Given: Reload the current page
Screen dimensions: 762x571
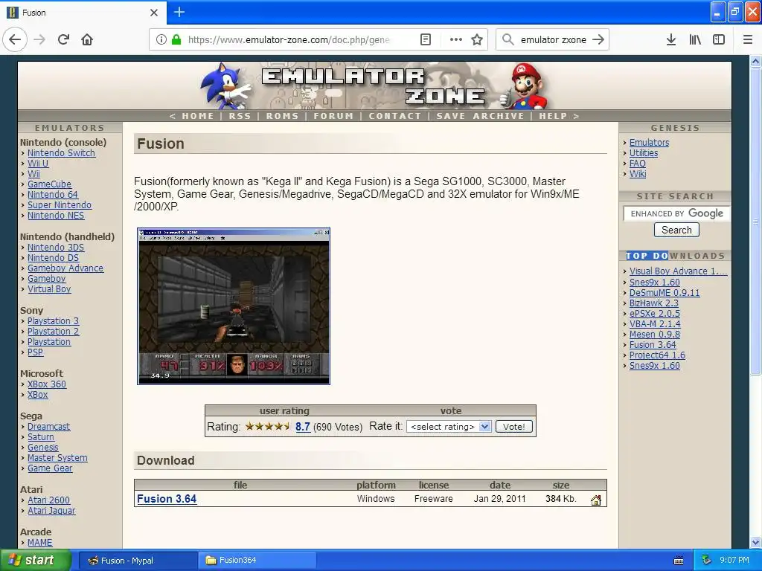Looking at the screenshot, I should point(63,39).
